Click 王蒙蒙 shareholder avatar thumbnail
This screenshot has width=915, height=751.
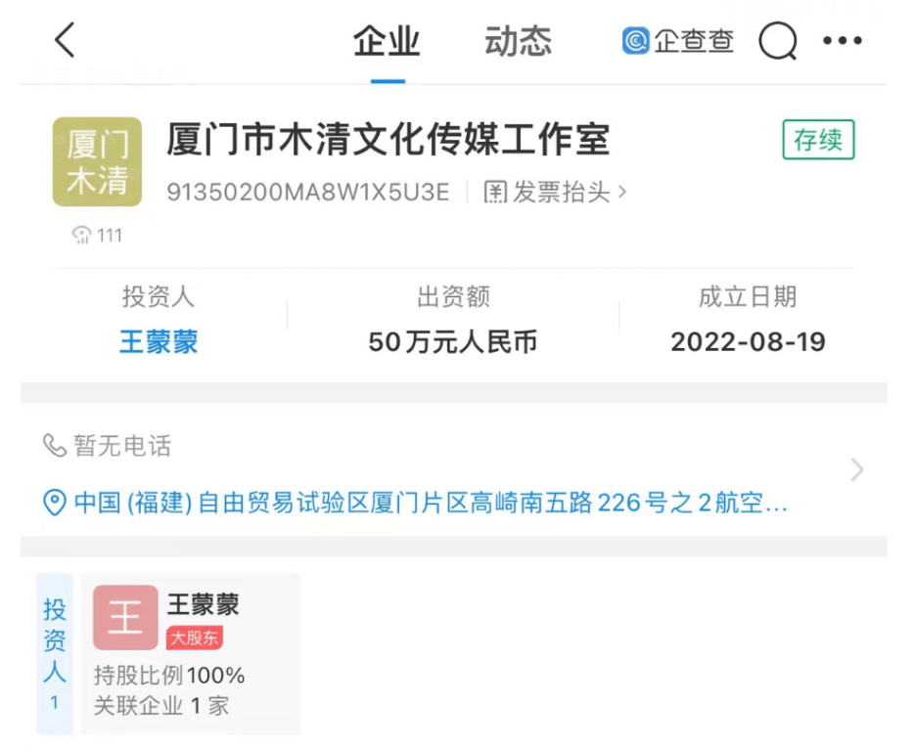click(x=125, y=617)
